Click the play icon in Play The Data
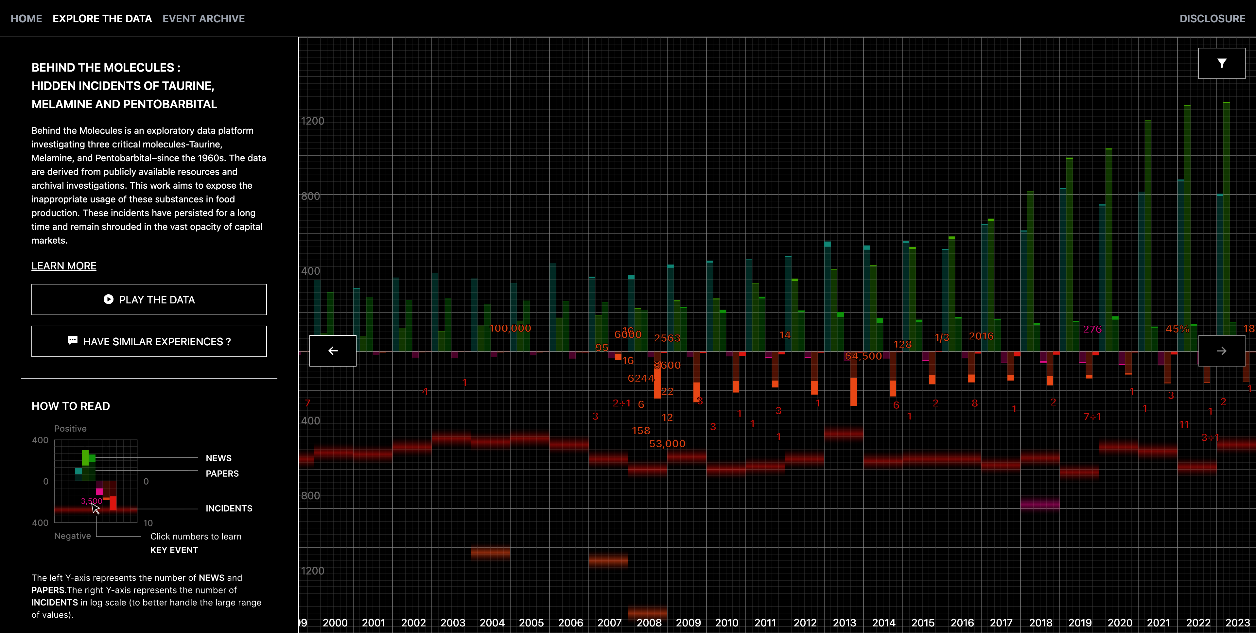Image resolution: width=1256 pixels, height=633 pixels. 108,300
